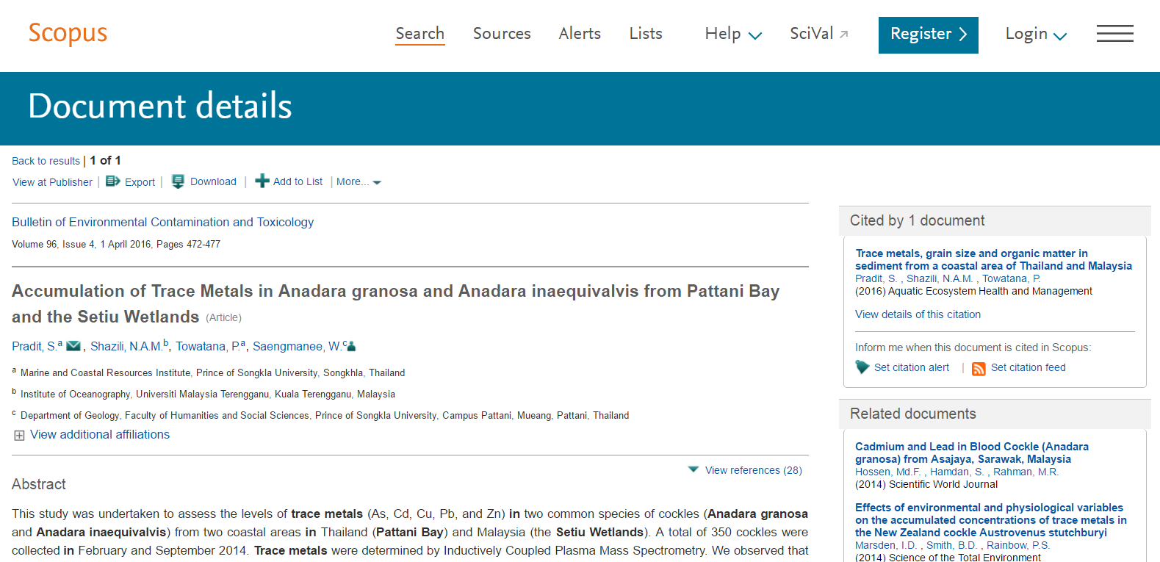
Task: Click the Export icon
Action: point(112,181)
